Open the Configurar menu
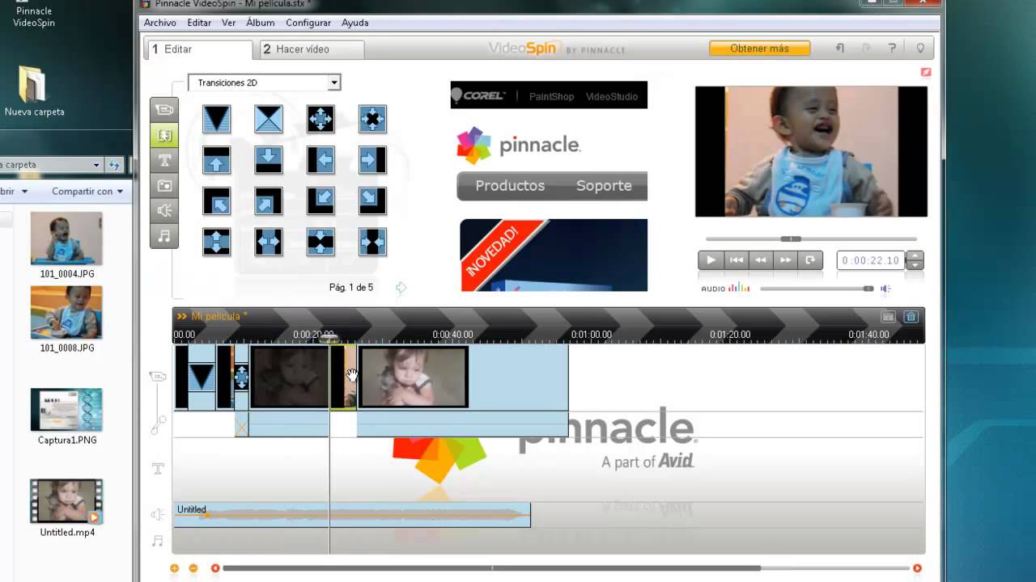The image size is (1036, 582). click(308, 23)
